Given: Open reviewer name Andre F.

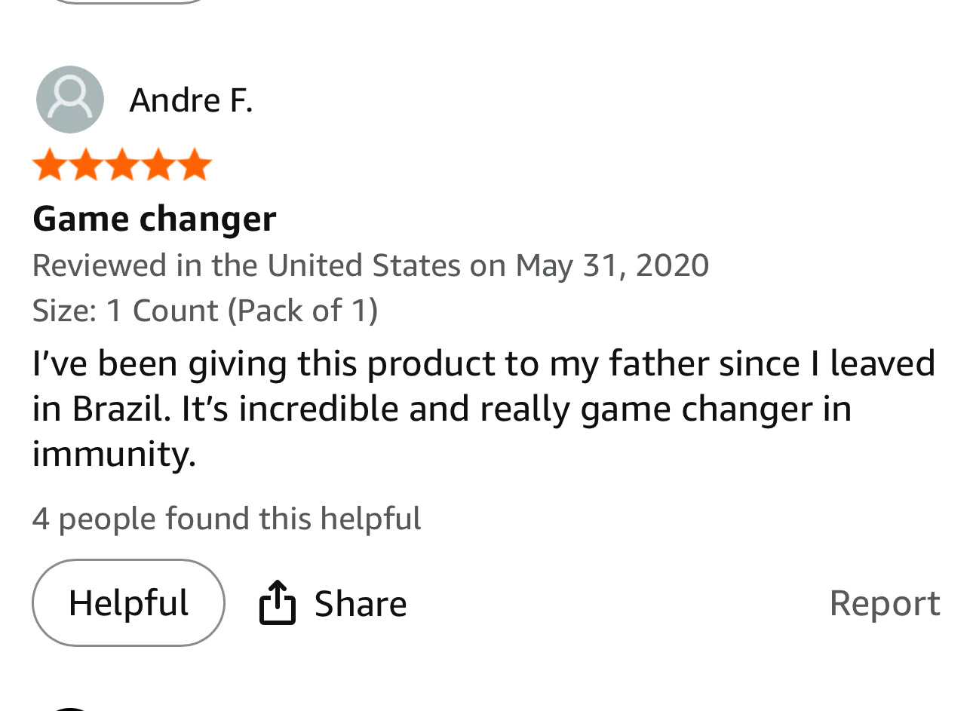Looking at the screenshot, I should point(191,100).
